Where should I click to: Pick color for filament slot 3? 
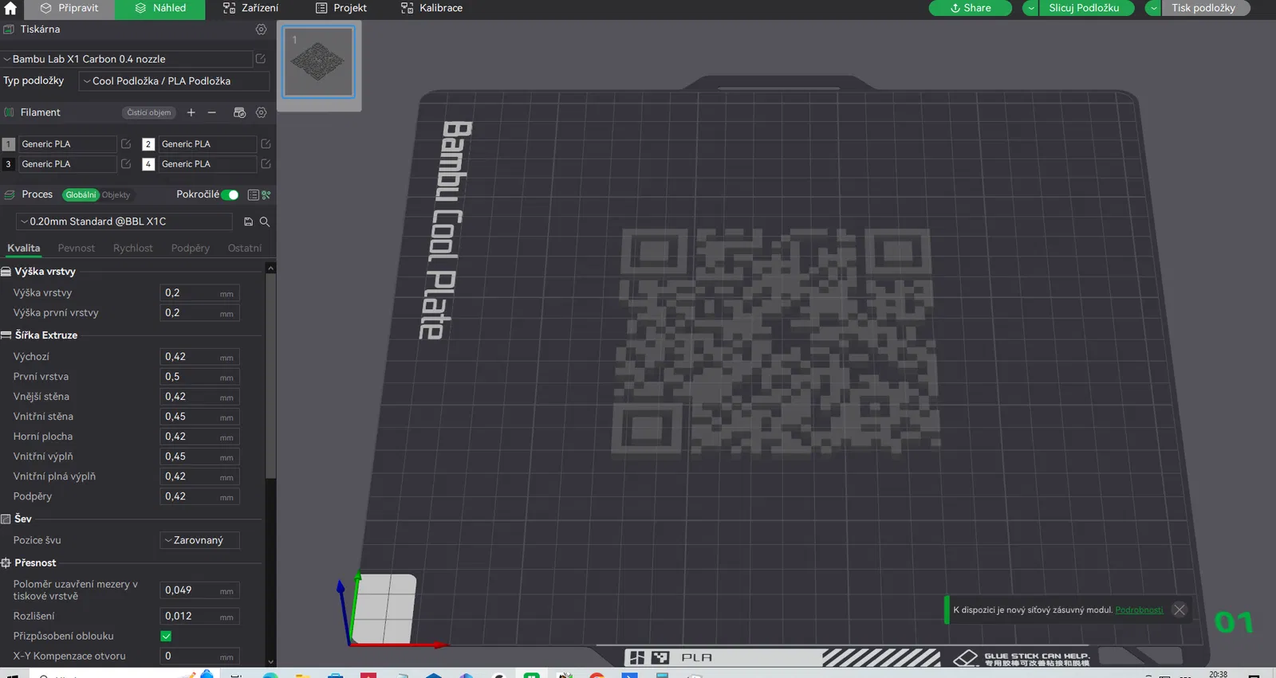pos(9,164)
